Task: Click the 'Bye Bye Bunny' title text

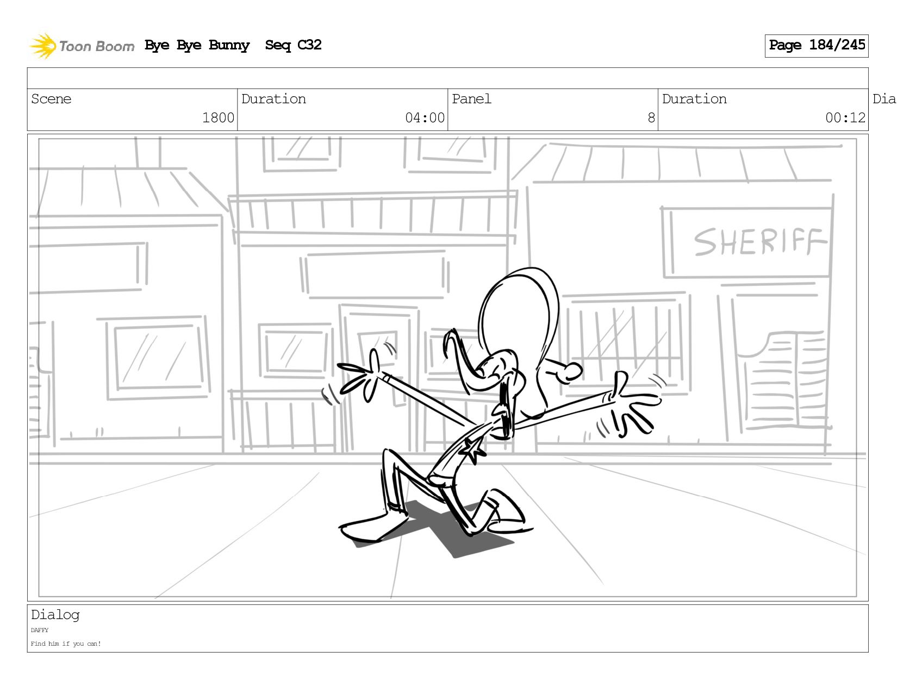Action: pos(197,45)
